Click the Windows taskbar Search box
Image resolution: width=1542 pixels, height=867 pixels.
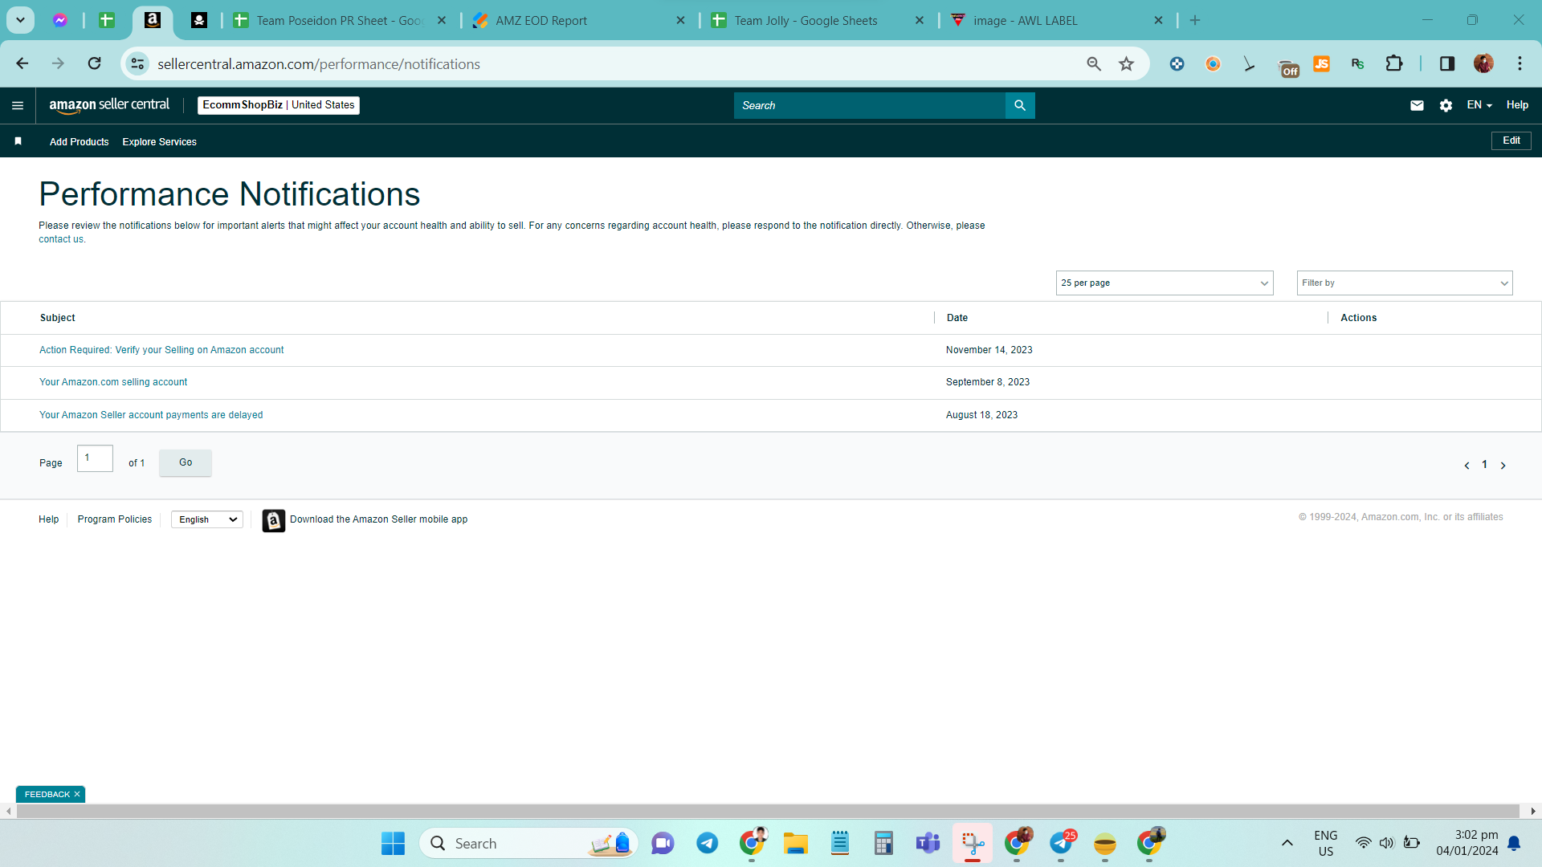coord(528,844)
